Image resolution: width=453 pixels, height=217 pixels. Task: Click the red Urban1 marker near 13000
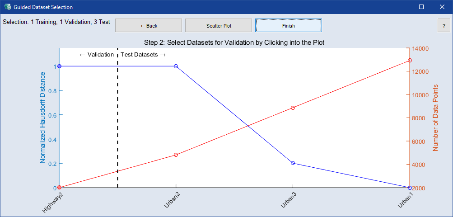click(x=410, y=60)
